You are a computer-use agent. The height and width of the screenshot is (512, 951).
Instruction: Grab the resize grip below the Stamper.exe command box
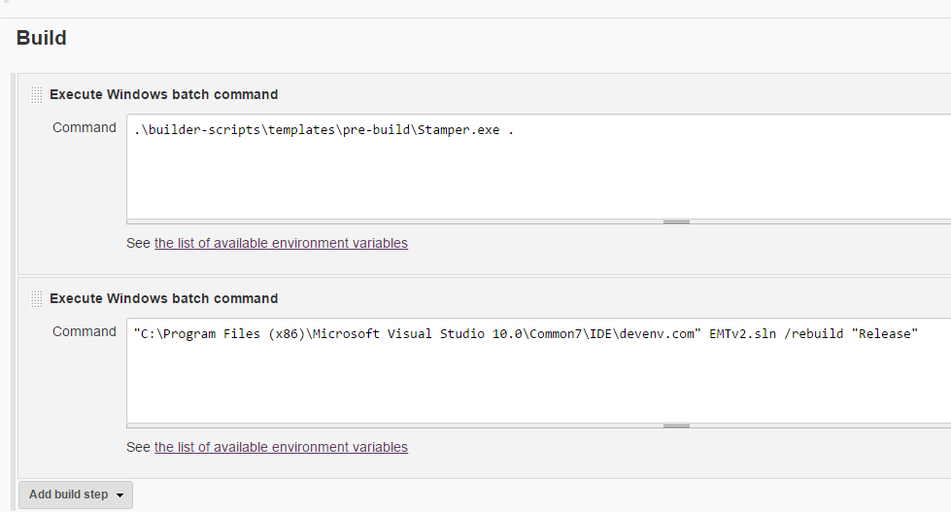coord(676,222)
